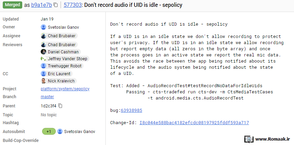Viewport: 294px width, 145px height.
Task: Click Chad Brubaker assignee avatar
Action: point(43,36)
